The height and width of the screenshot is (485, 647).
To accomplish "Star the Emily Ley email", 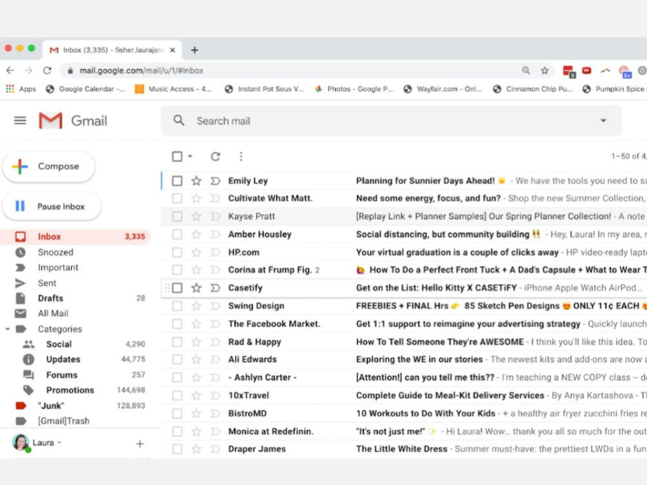I will coord(196,180).
